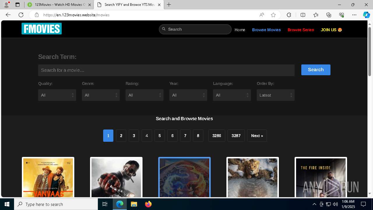Open the Favorites list icon

coord(316,15)
